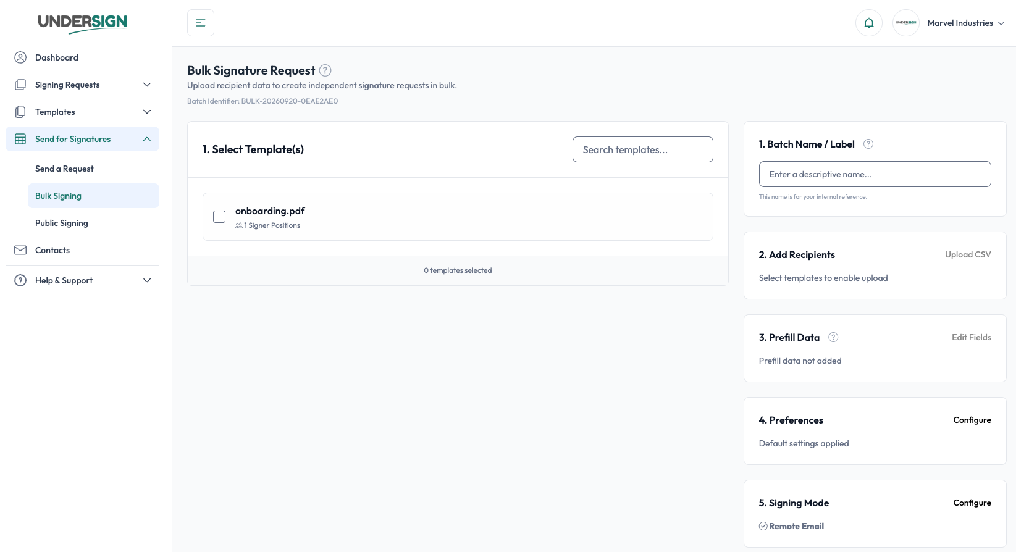
Task: Click 'Prefill data not added' text
Action: click(800, 361)
